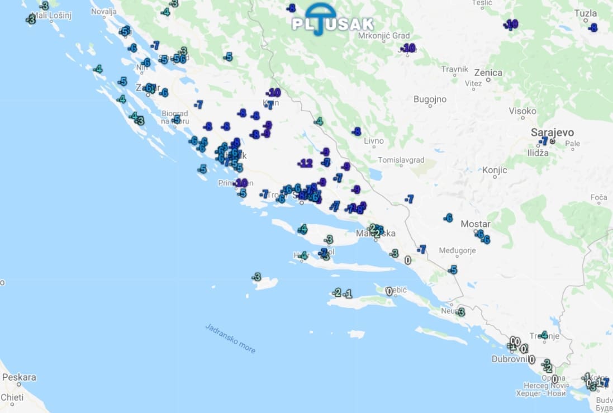Select the Mostar city label

475,224
